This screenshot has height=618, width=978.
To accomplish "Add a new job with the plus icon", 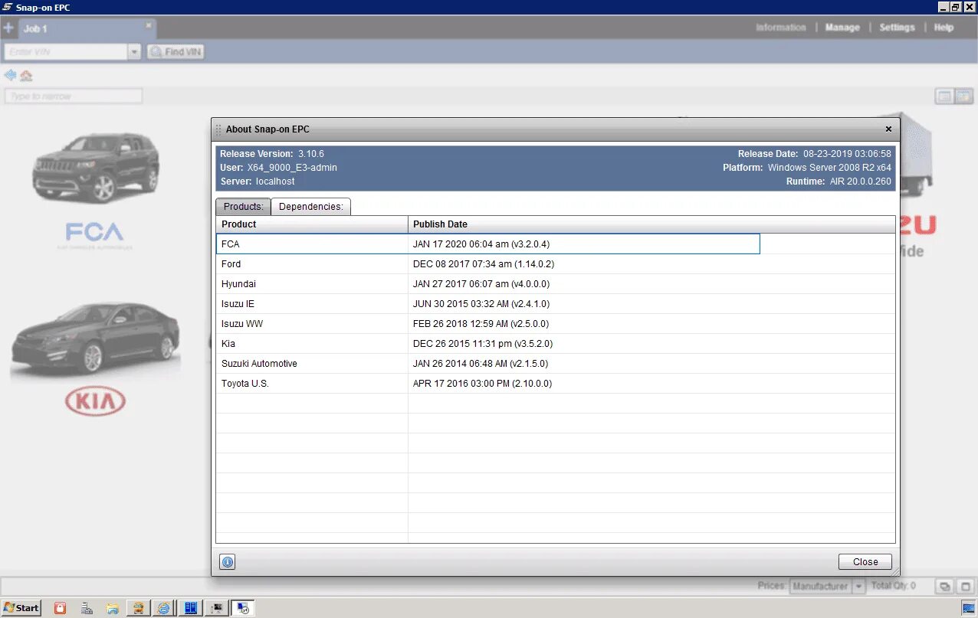I will click(x=8, y=28).
